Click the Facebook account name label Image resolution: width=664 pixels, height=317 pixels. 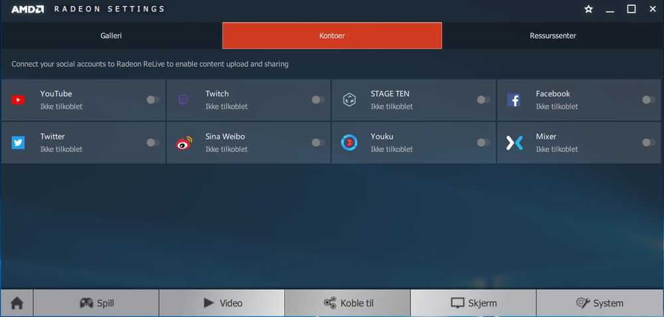(552, 94)
